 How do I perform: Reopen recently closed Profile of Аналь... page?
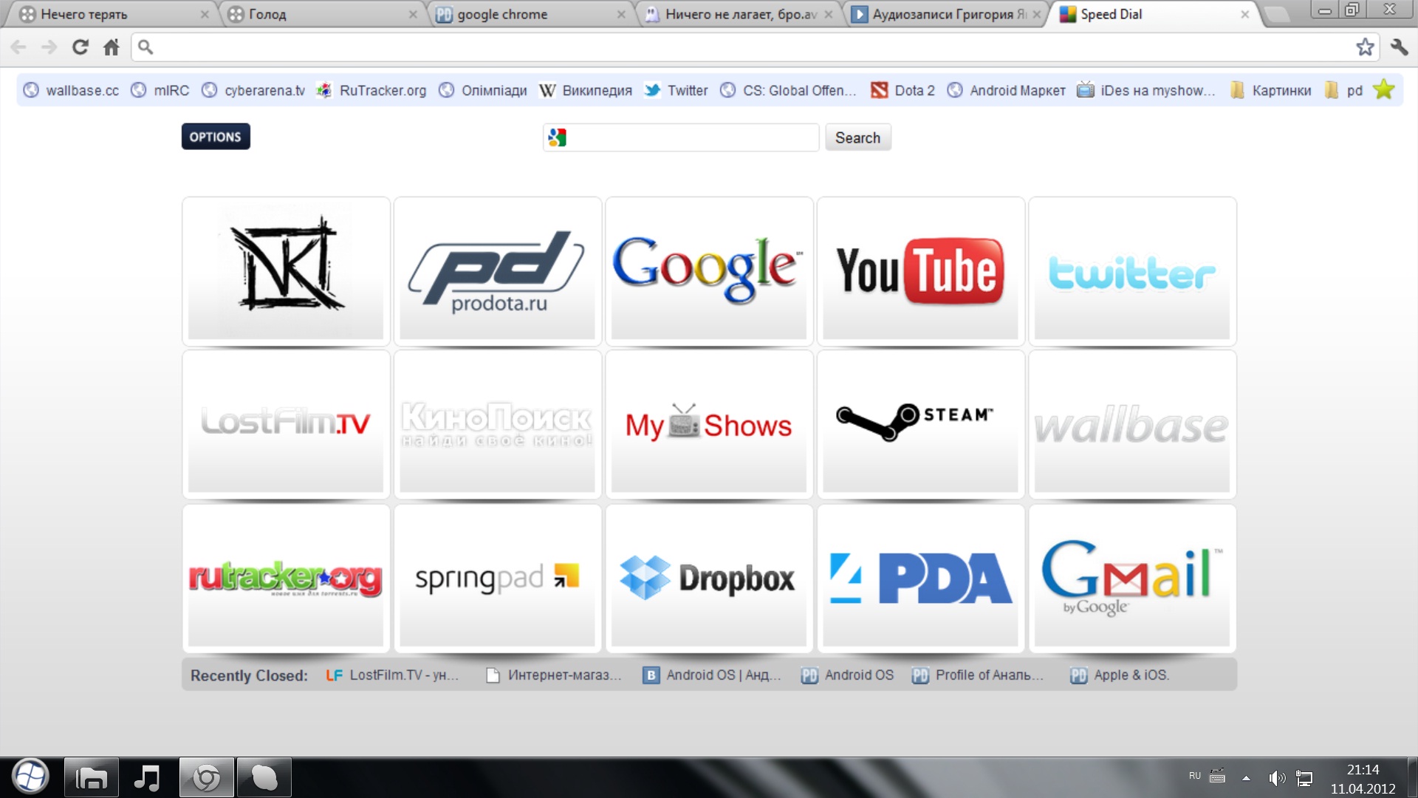tap(978, 675)
